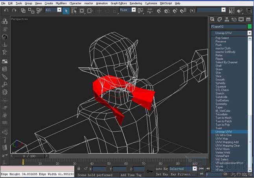Toggle the Selection Lock padlock
254x178 pixels.
[x=79, y=169]
